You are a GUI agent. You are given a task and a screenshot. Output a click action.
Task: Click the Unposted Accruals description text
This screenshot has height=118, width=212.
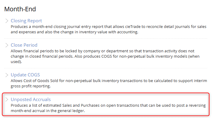(x=108, y=108)
